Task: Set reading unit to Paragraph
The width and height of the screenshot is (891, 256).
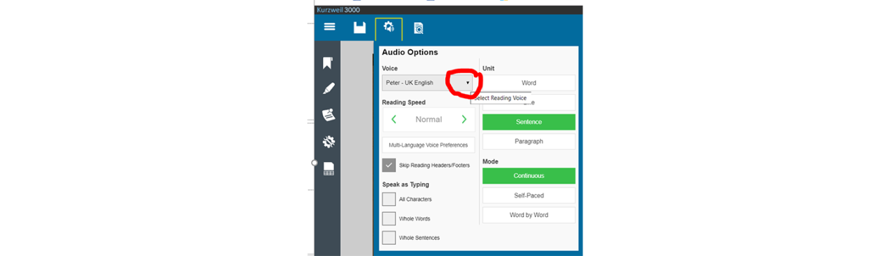Action: point(529,141)
